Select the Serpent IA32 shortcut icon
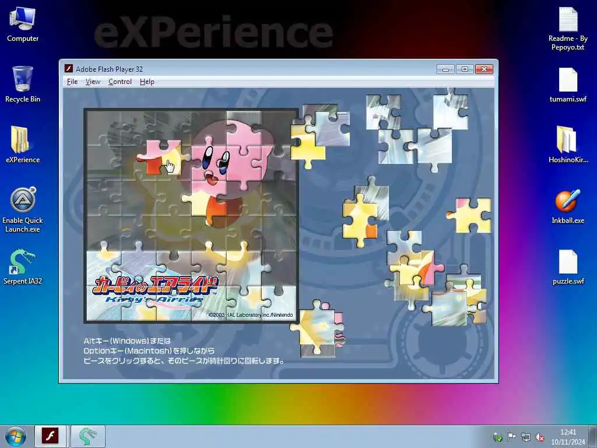This screenshot has height=448, width=597. 23,267
